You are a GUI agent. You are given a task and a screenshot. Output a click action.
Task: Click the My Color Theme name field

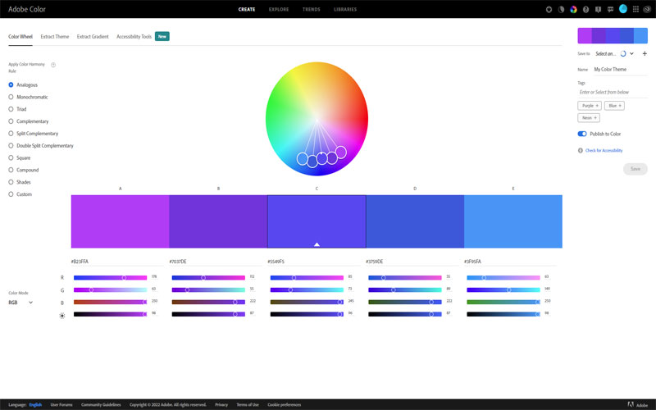(x=620, y=70)
